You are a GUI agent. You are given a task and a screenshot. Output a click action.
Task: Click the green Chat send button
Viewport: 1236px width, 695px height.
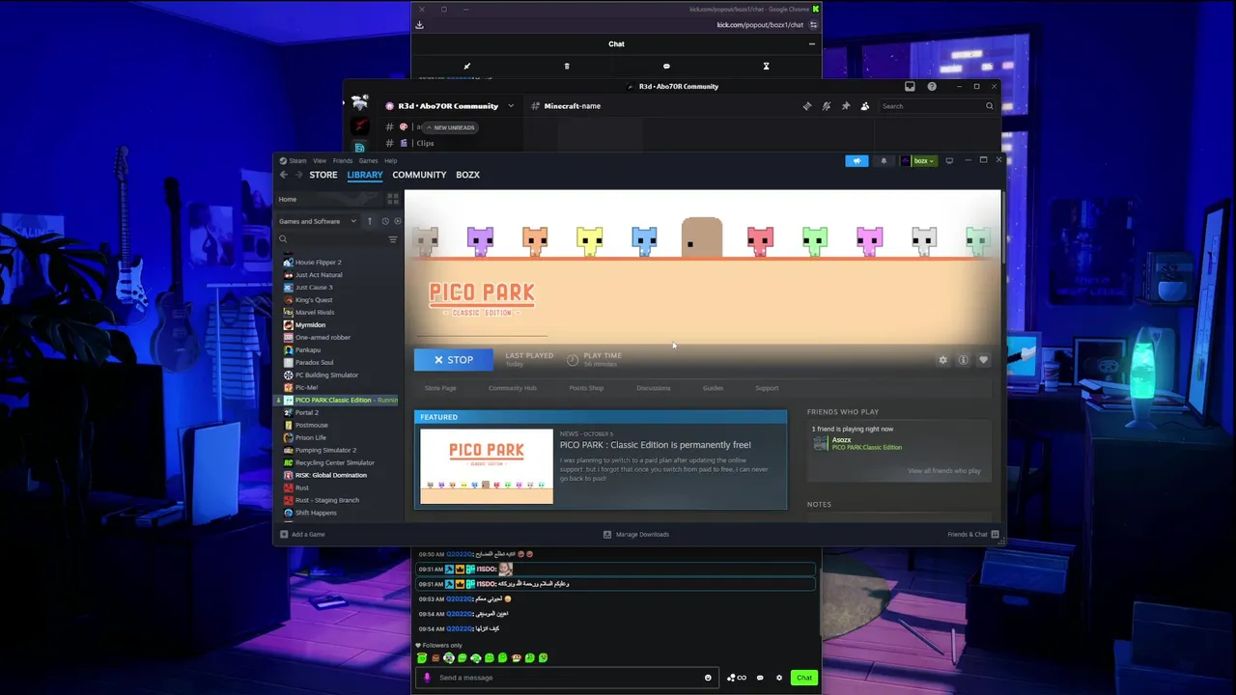[803, 678]
